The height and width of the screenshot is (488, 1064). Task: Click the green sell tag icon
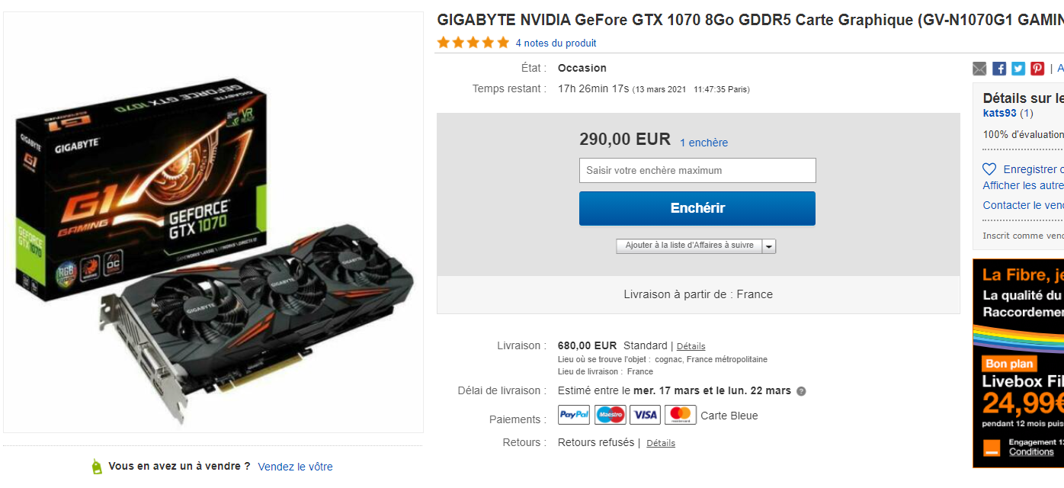[97, 467]
